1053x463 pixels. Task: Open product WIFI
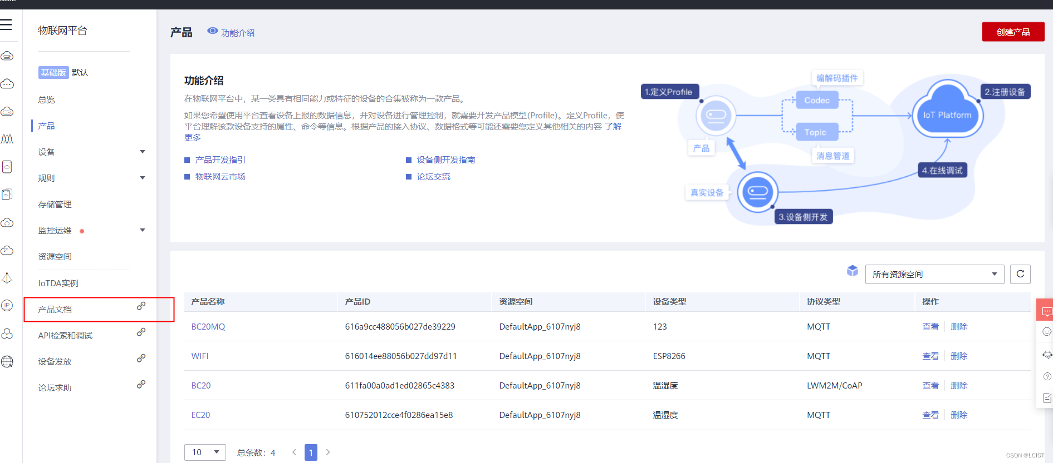(200, 356)
